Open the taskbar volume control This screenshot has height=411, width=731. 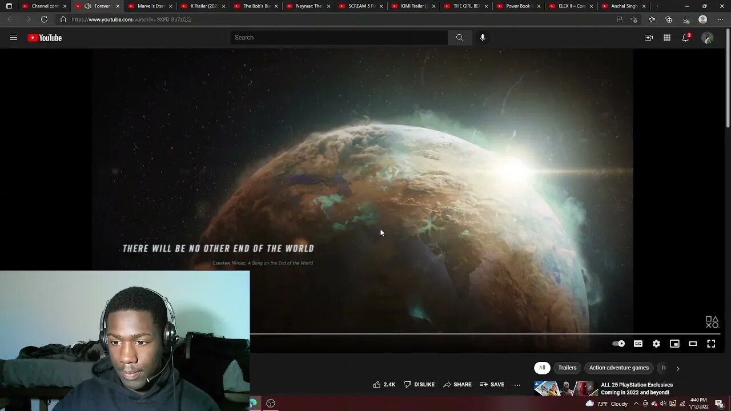pyautogui.click(x=664, y=404)
